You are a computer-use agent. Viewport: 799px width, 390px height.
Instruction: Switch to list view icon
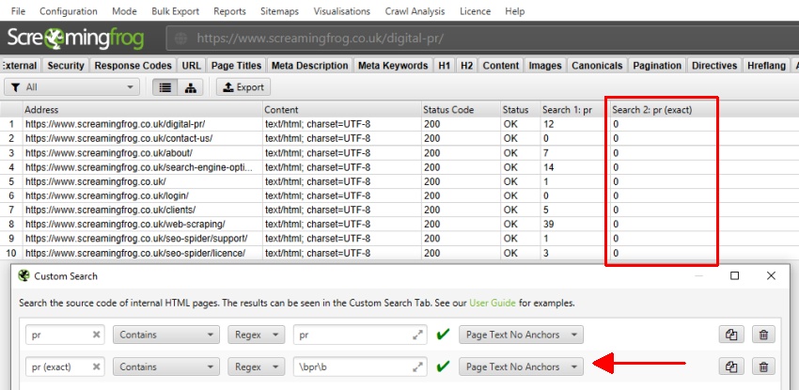point(165,87)
